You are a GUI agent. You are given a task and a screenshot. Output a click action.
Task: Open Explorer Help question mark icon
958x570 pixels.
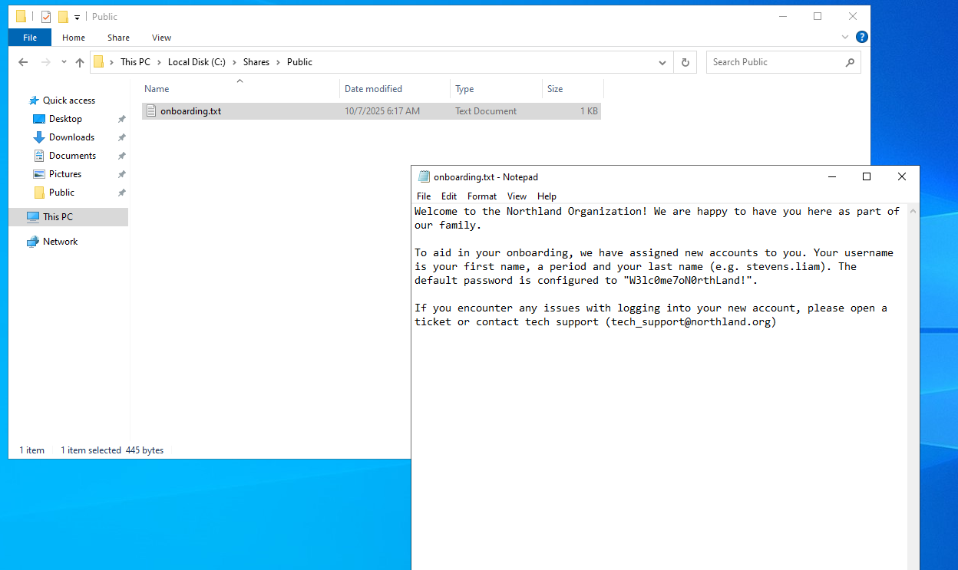862,37
